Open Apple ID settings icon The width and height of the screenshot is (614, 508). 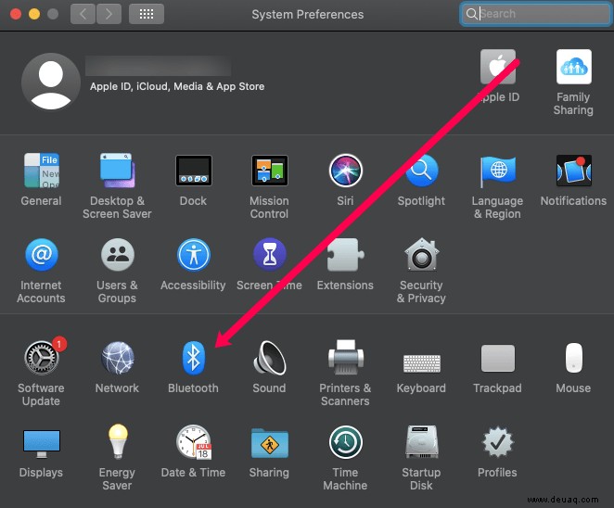point(498,67)
